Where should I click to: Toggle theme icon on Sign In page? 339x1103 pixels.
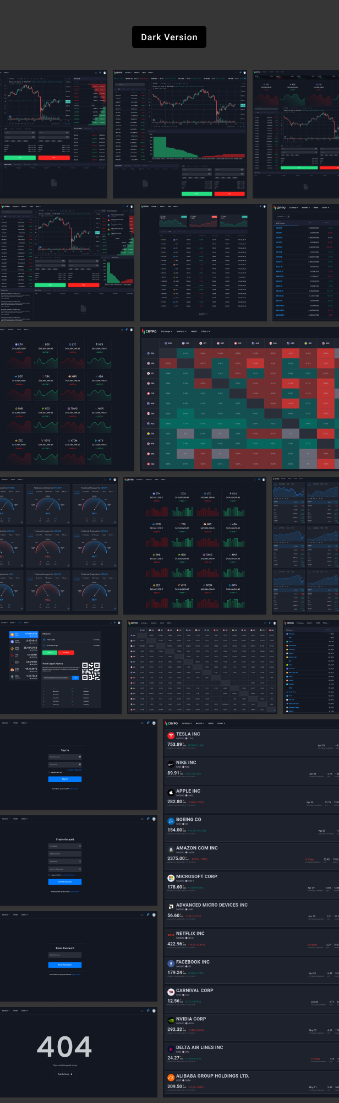click(x=148, y=723)
